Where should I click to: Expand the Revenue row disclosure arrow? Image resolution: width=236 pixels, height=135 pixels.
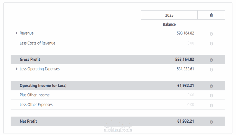pyautogui.click(x=17, y=33)
